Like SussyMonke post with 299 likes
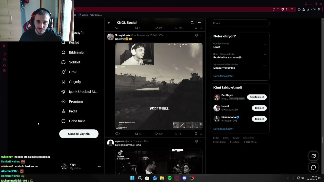This screenshot has width=324, height=182. (x=159, y=134)
